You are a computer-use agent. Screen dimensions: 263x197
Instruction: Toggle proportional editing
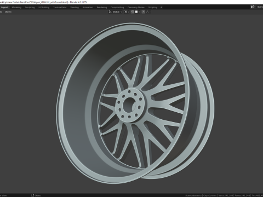pos(144,12)
